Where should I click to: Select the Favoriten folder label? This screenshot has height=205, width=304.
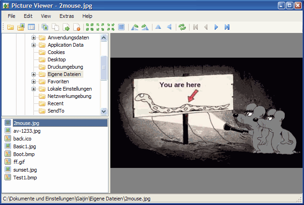click(58, 81)
